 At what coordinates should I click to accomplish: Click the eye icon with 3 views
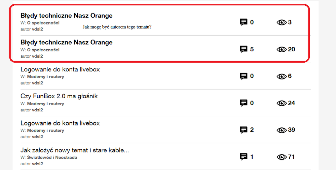pos(281,22)
